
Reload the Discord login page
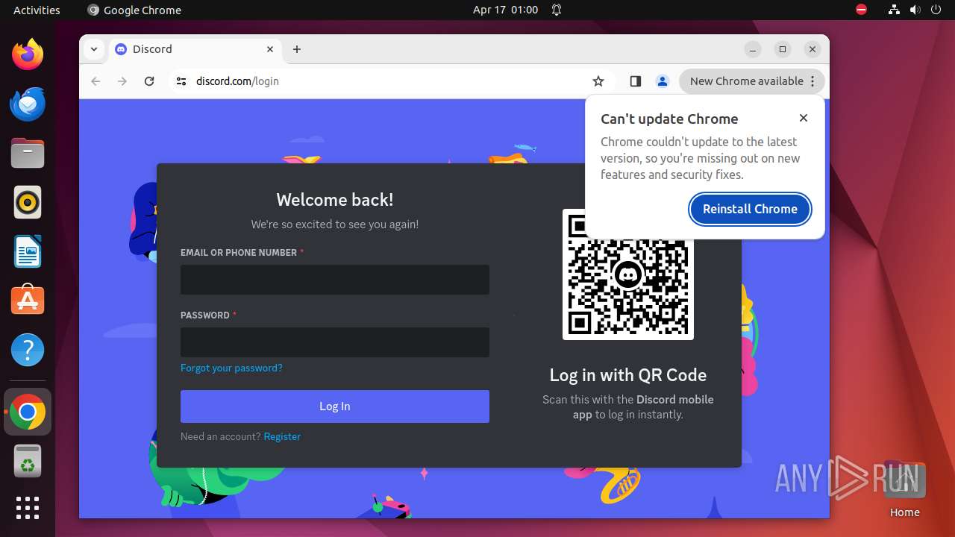coord(149,81)
